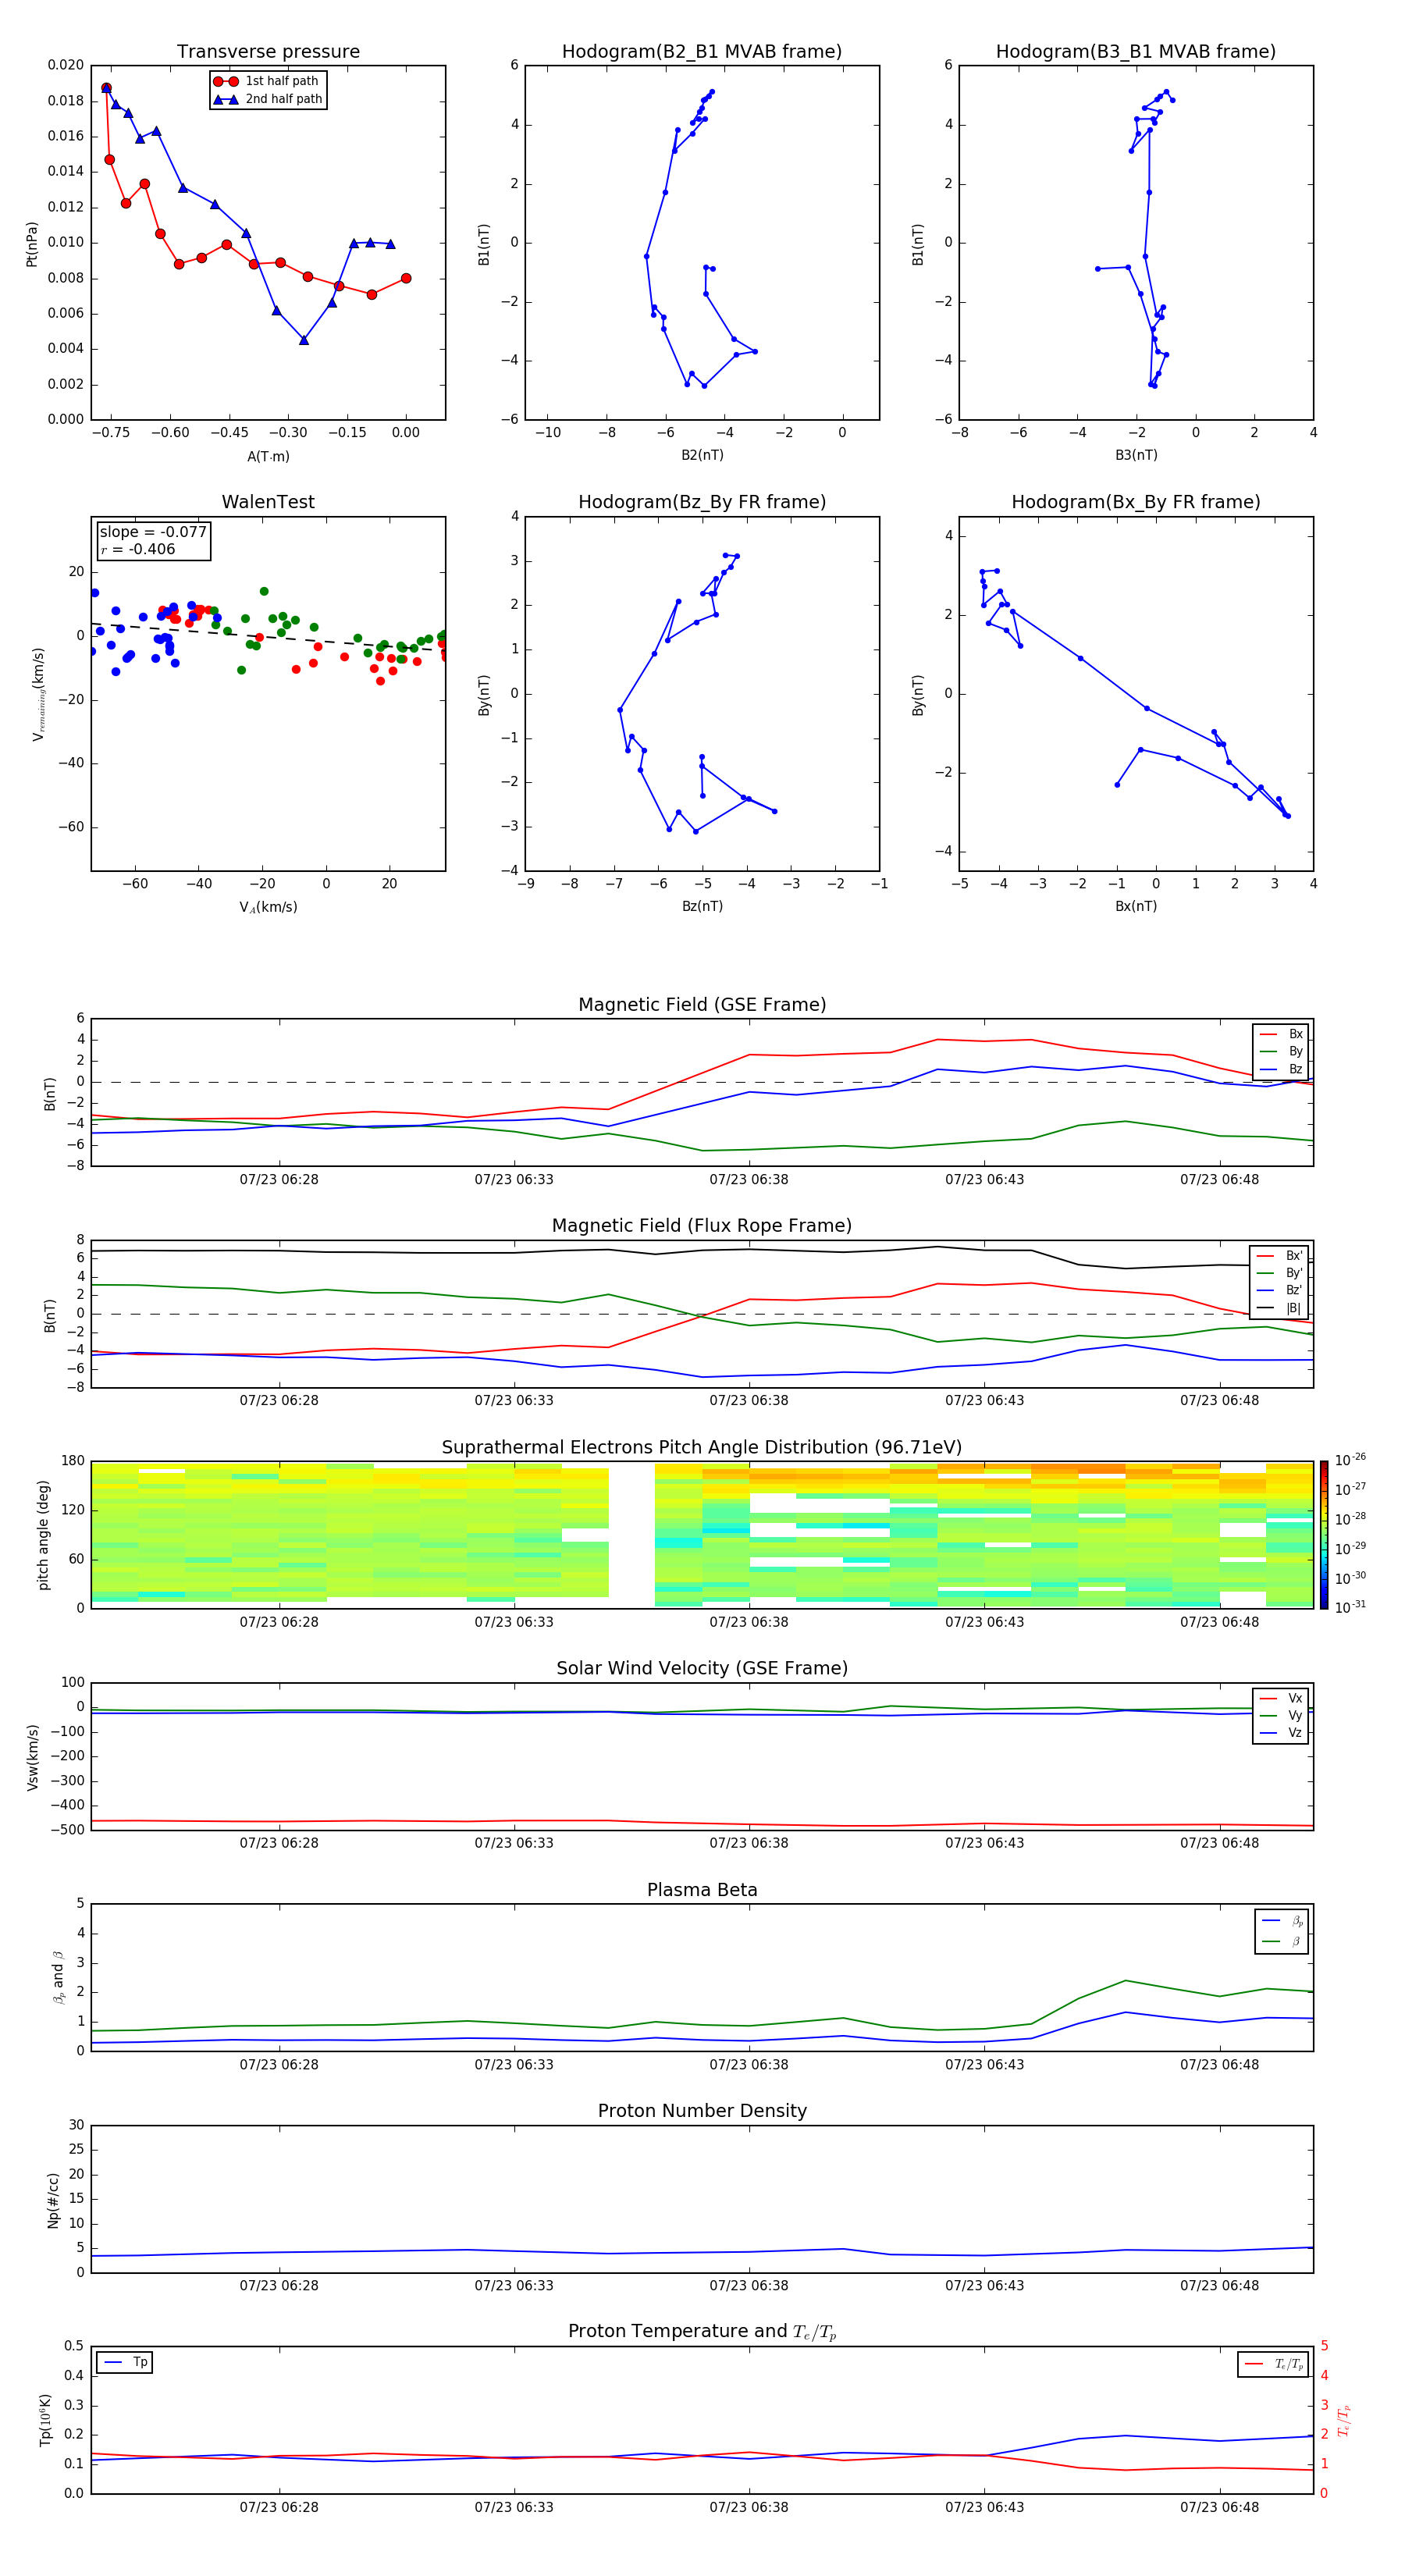This screenshot has width=1405, height=2576.
Task: Click the 'Bx(nT)' x-axis label
Action: (x=1136, y=906)
